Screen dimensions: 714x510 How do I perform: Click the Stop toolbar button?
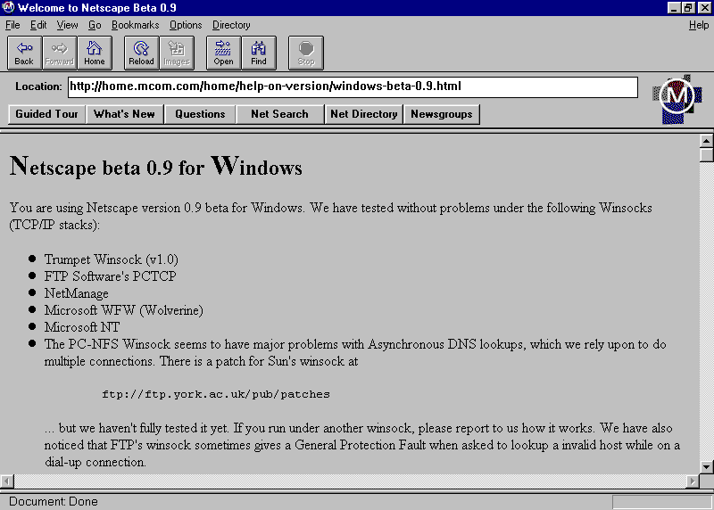[306, 53]
